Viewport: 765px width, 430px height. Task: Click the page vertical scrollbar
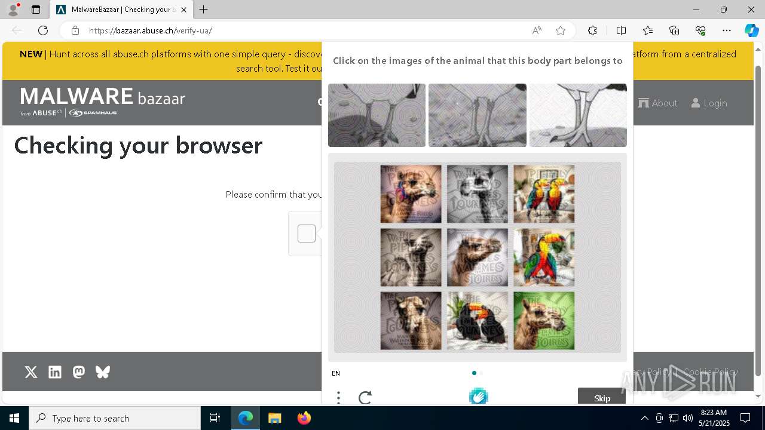(x=758, y=221)
